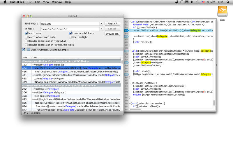
Task: Click the clock showing 11:44 in menu bar
Action: pyautogui.click(x=215, y=2)
